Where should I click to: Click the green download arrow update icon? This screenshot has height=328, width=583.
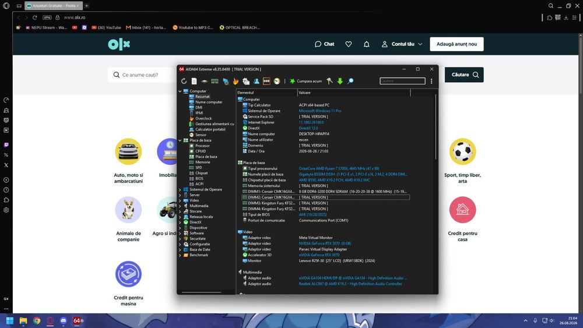(x=340, y=81)
